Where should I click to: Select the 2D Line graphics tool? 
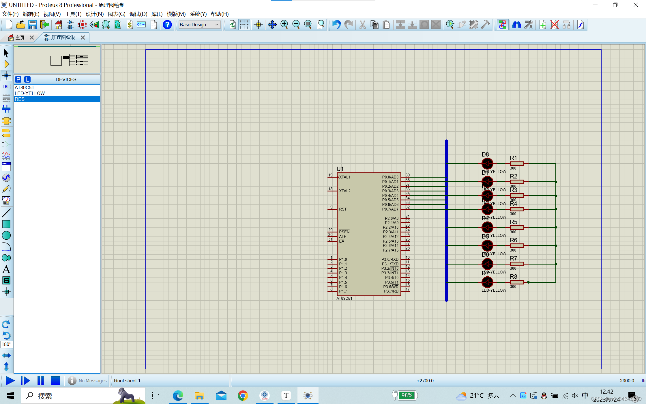6,213
